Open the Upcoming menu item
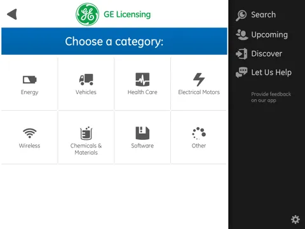The height and width of the screenshot is (229, 305). (262, 34)
